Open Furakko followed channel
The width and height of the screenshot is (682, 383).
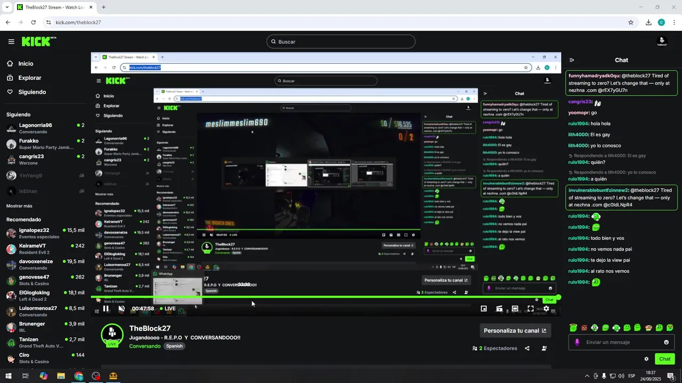pos(45,144)
